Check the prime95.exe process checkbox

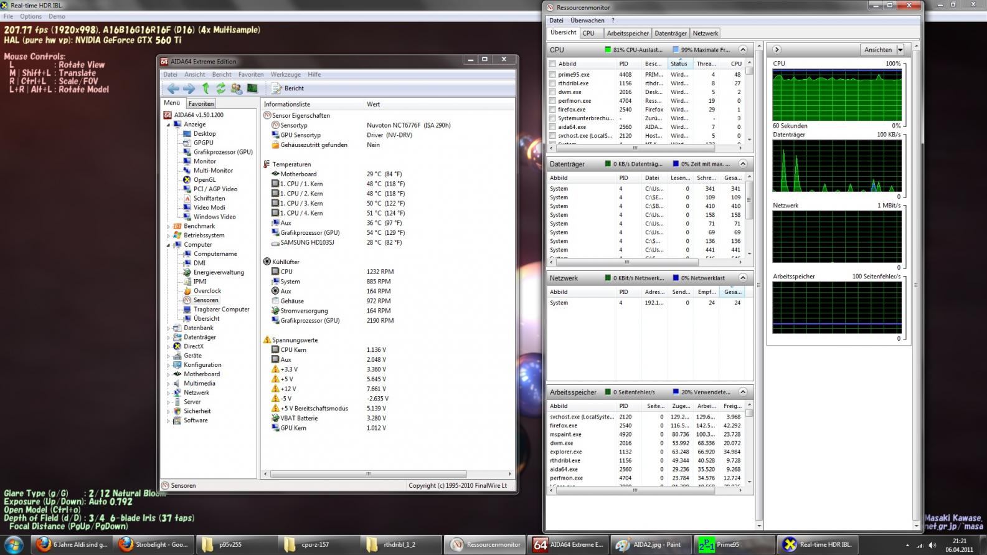552,74
